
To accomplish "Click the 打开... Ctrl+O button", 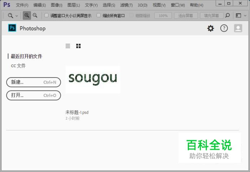I will tap(34, 95).
